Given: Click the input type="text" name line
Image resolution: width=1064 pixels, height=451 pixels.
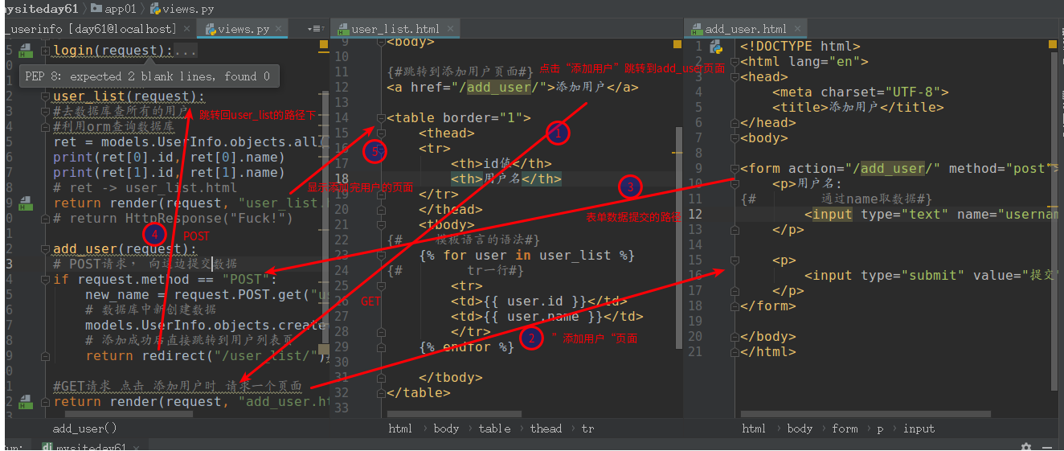Looking at the screenshot, I should pos(931,215).
